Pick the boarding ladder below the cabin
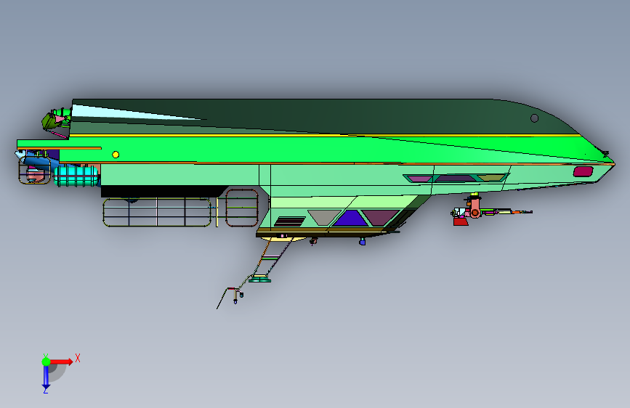630x408 pixels. pyautogui.click(x=274, y=256)
